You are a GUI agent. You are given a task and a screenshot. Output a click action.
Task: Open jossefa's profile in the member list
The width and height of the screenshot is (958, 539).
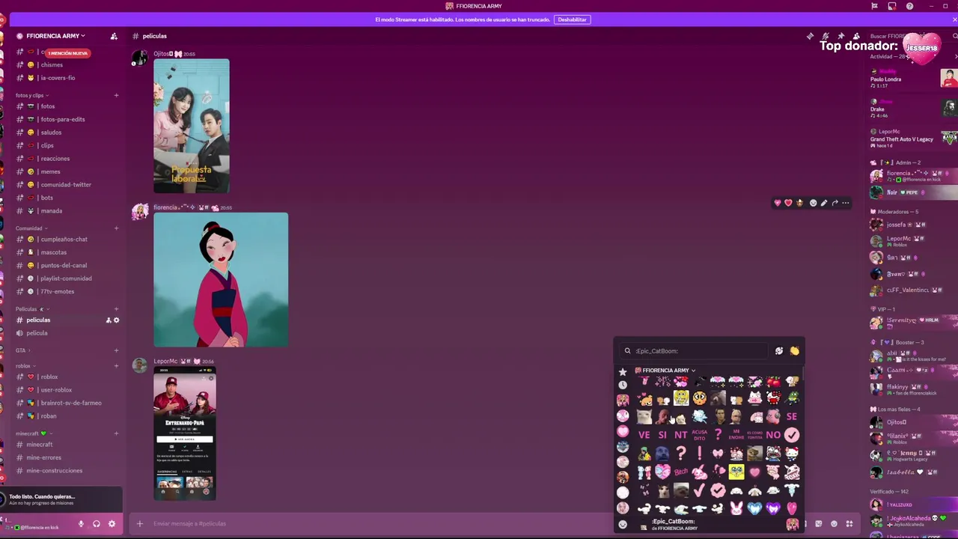pyautogui.click(x=909, y=225)
